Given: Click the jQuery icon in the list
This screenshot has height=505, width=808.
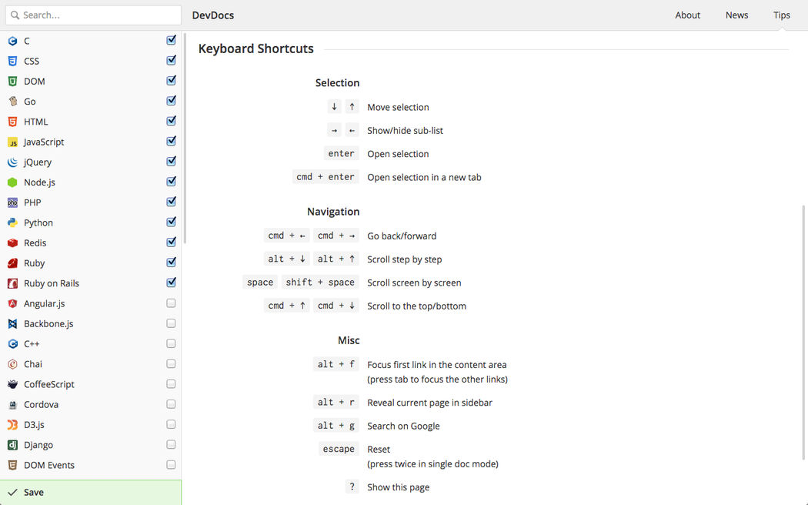Looking at the screenshot, I should click(x=12, y=162).
